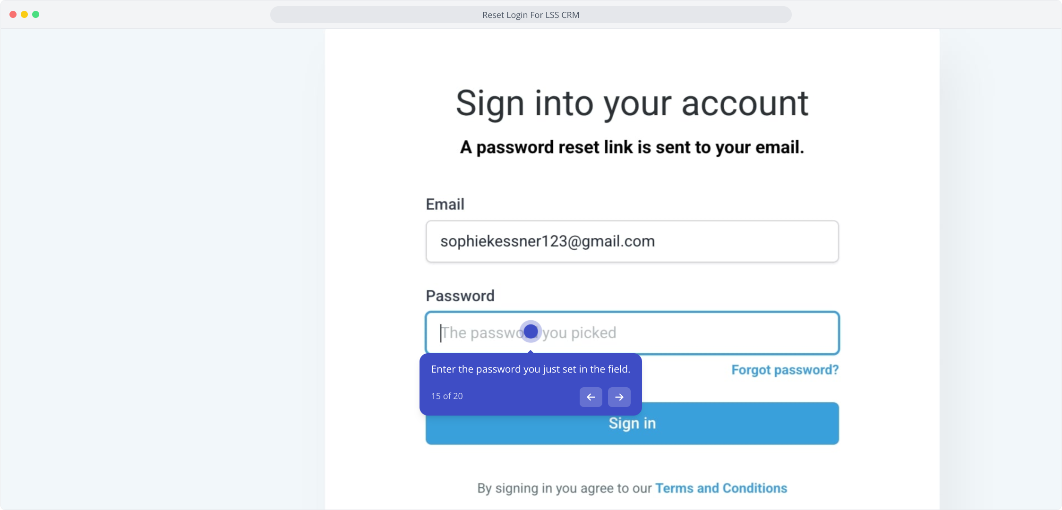Focus the Password input field

click(x=632, y=333)
